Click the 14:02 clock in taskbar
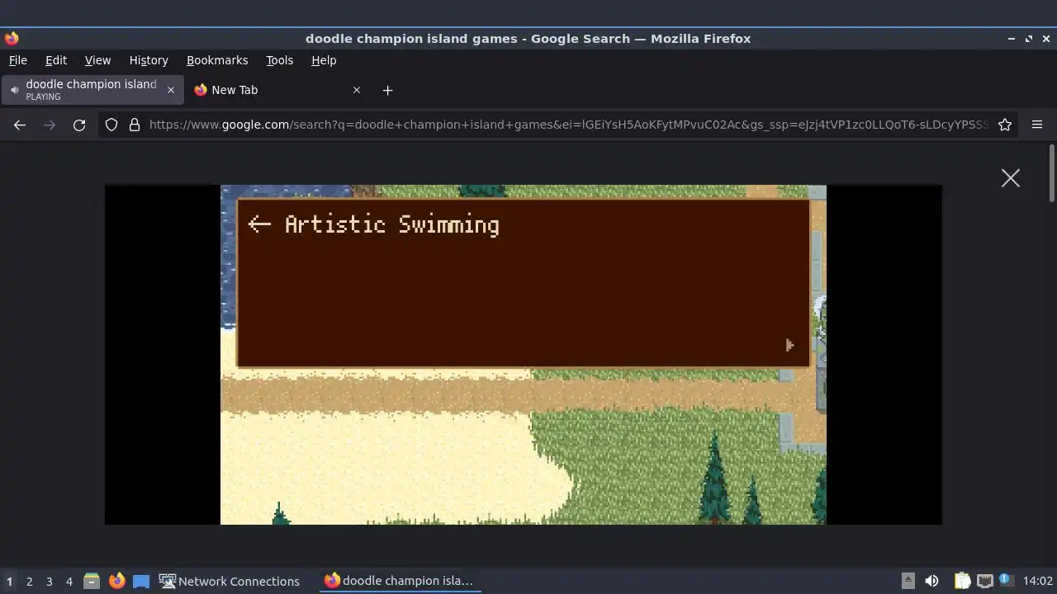 1037,581
